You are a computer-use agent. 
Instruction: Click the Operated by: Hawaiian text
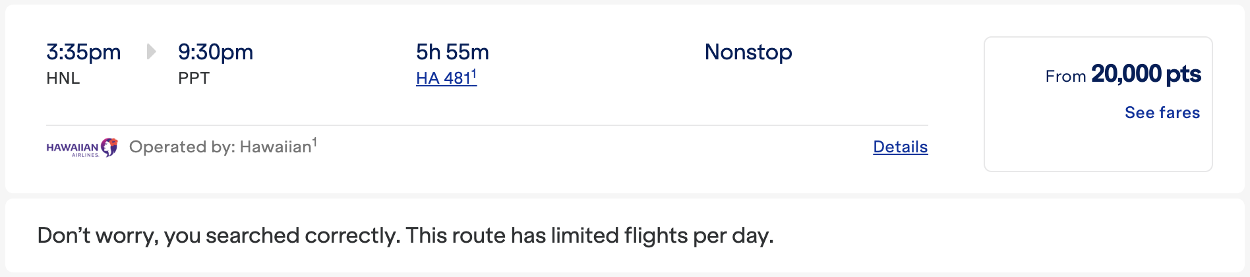click(221, 146)
